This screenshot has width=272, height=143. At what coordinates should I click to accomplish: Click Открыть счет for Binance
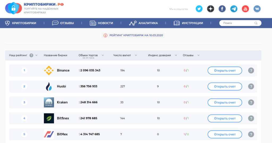(225, 70)
